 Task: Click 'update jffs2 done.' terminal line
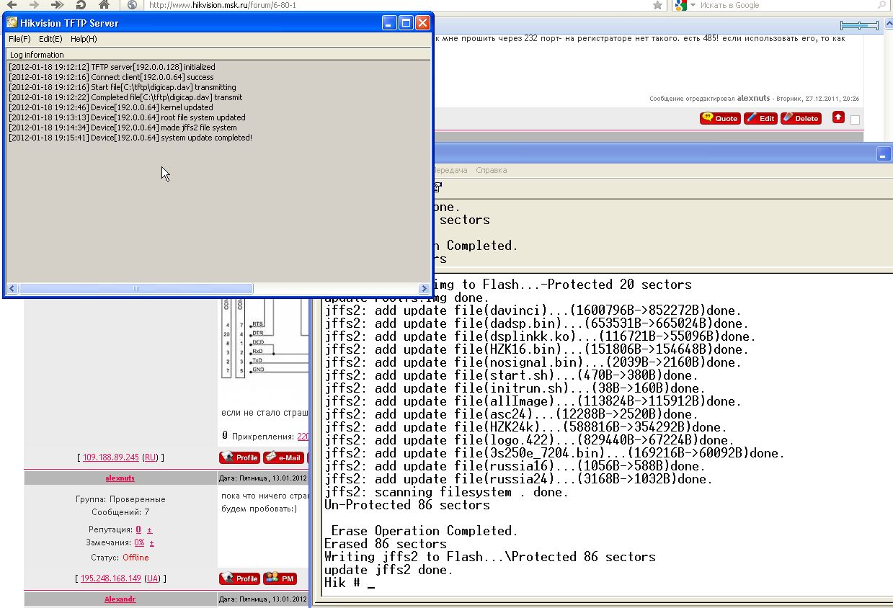389,570
